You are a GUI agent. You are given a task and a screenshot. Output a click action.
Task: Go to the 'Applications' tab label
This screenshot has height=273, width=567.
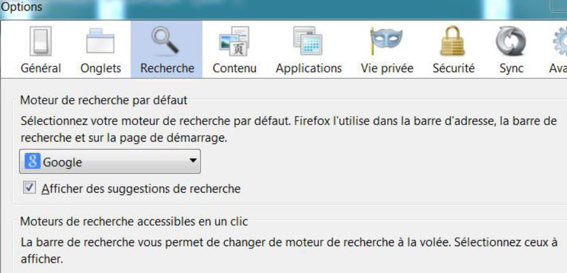coord(309,68)
